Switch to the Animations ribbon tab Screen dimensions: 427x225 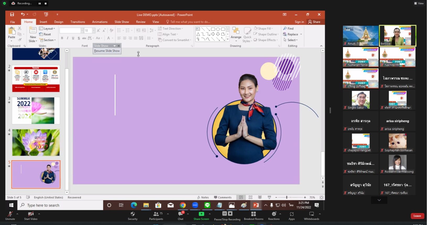100,22
